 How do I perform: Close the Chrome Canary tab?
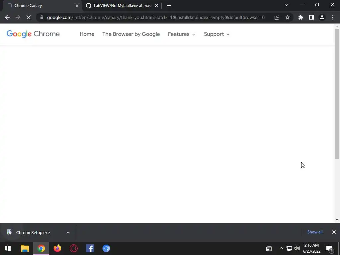tap(77, 6)
